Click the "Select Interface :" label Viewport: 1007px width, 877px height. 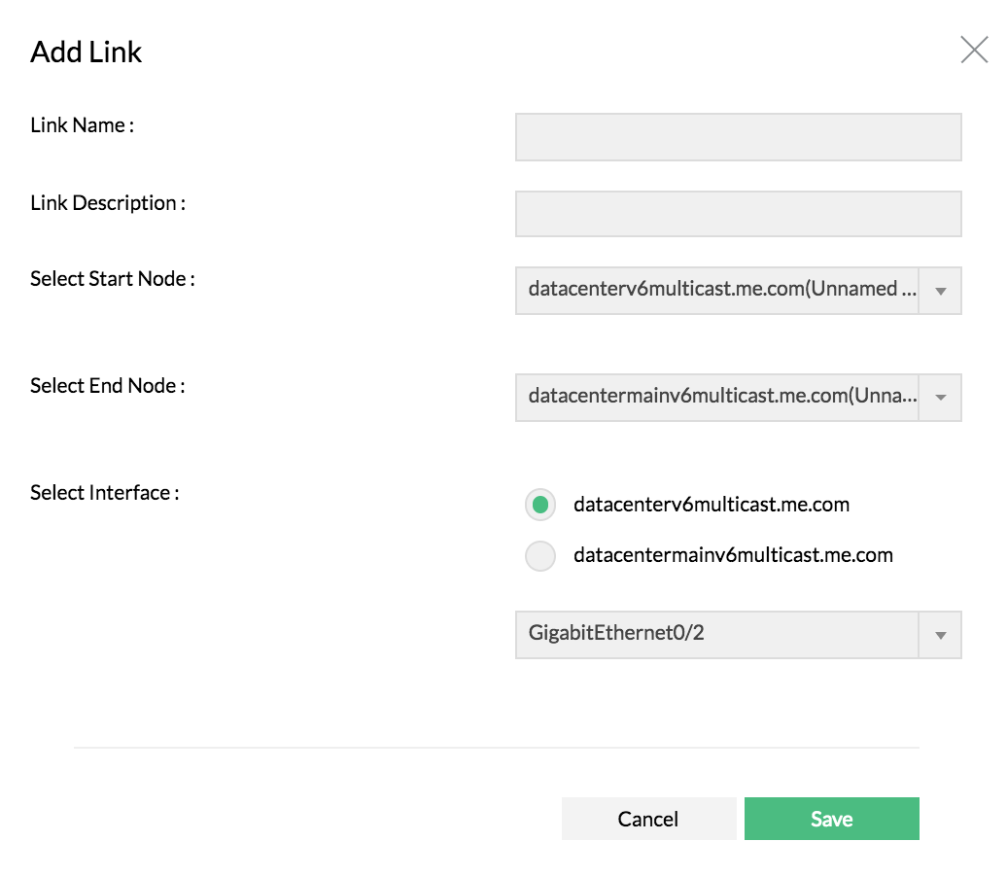click(105, 493)
